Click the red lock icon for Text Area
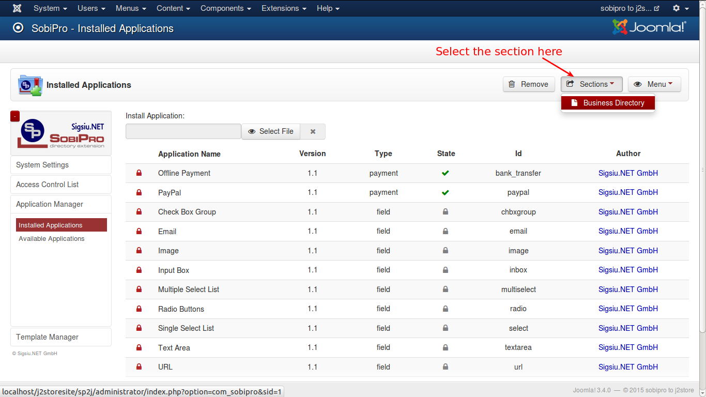The image size is (706, 397). 139,347
